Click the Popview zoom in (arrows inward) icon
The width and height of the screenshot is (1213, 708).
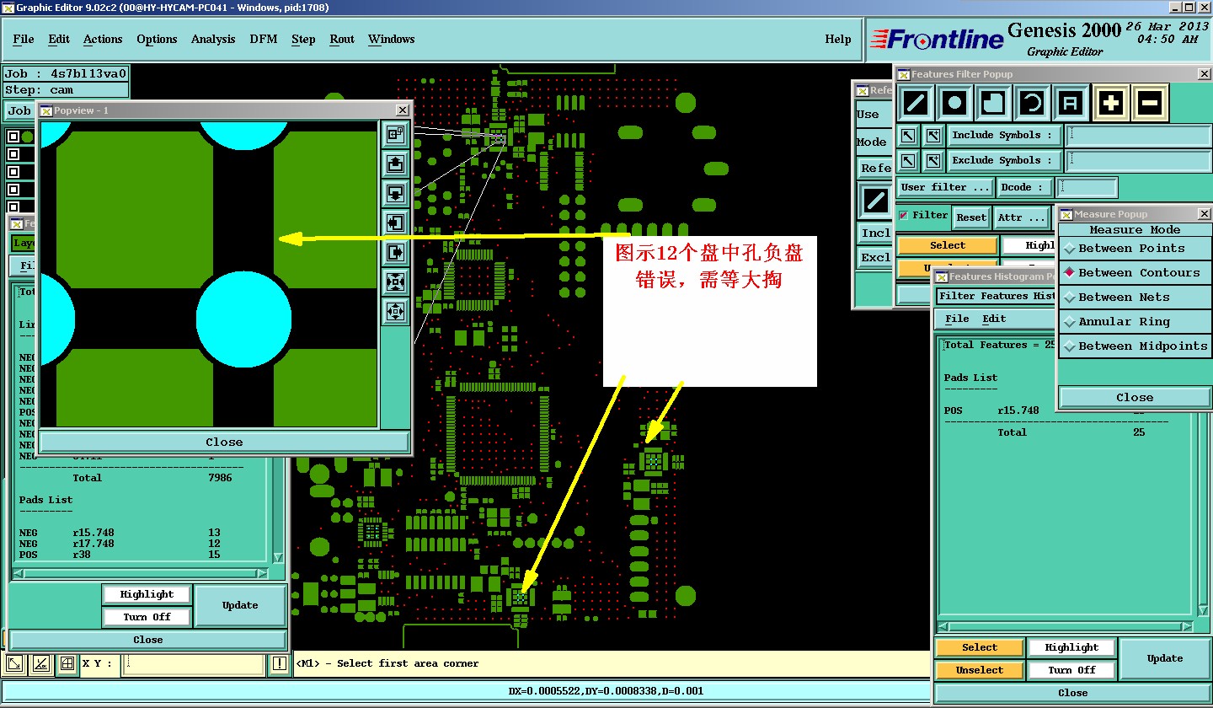pos(395,282)
